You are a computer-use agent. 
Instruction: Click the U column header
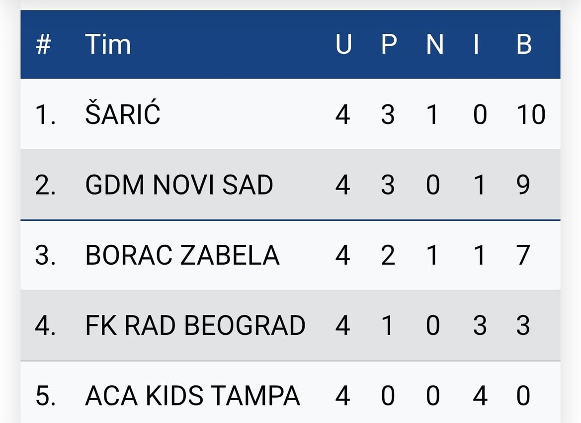click(343, 44)
